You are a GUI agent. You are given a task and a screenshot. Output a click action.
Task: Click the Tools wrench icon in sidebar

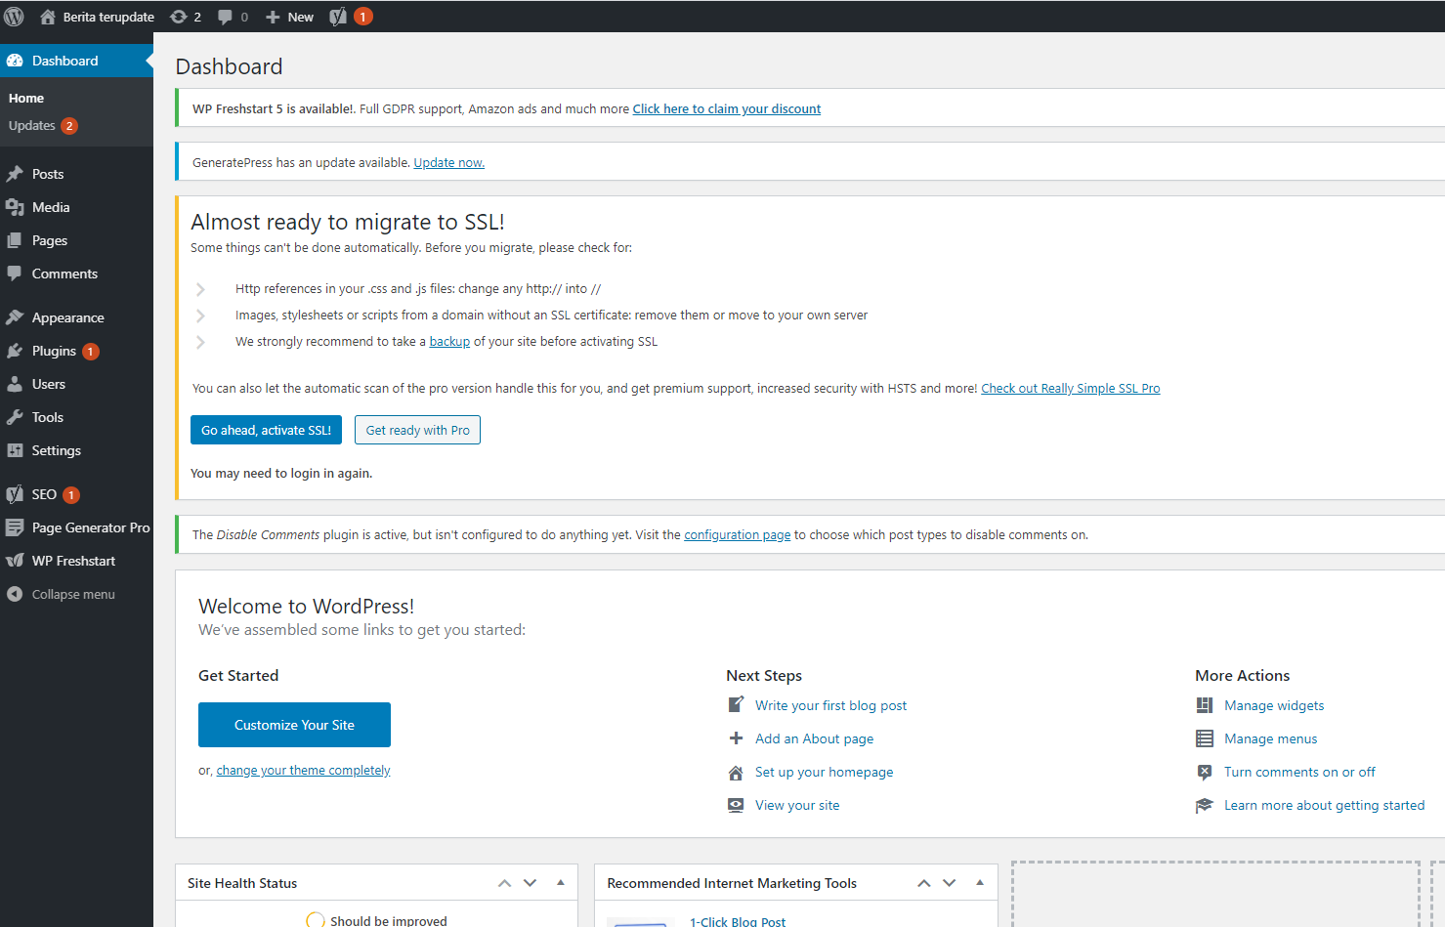15,417
